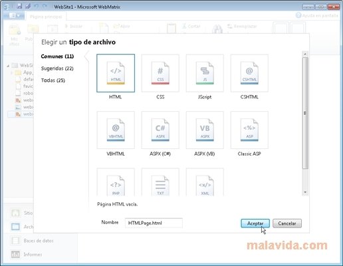
Task: Open the Página principal ribbon tab
Action: [x=46, y=17]
